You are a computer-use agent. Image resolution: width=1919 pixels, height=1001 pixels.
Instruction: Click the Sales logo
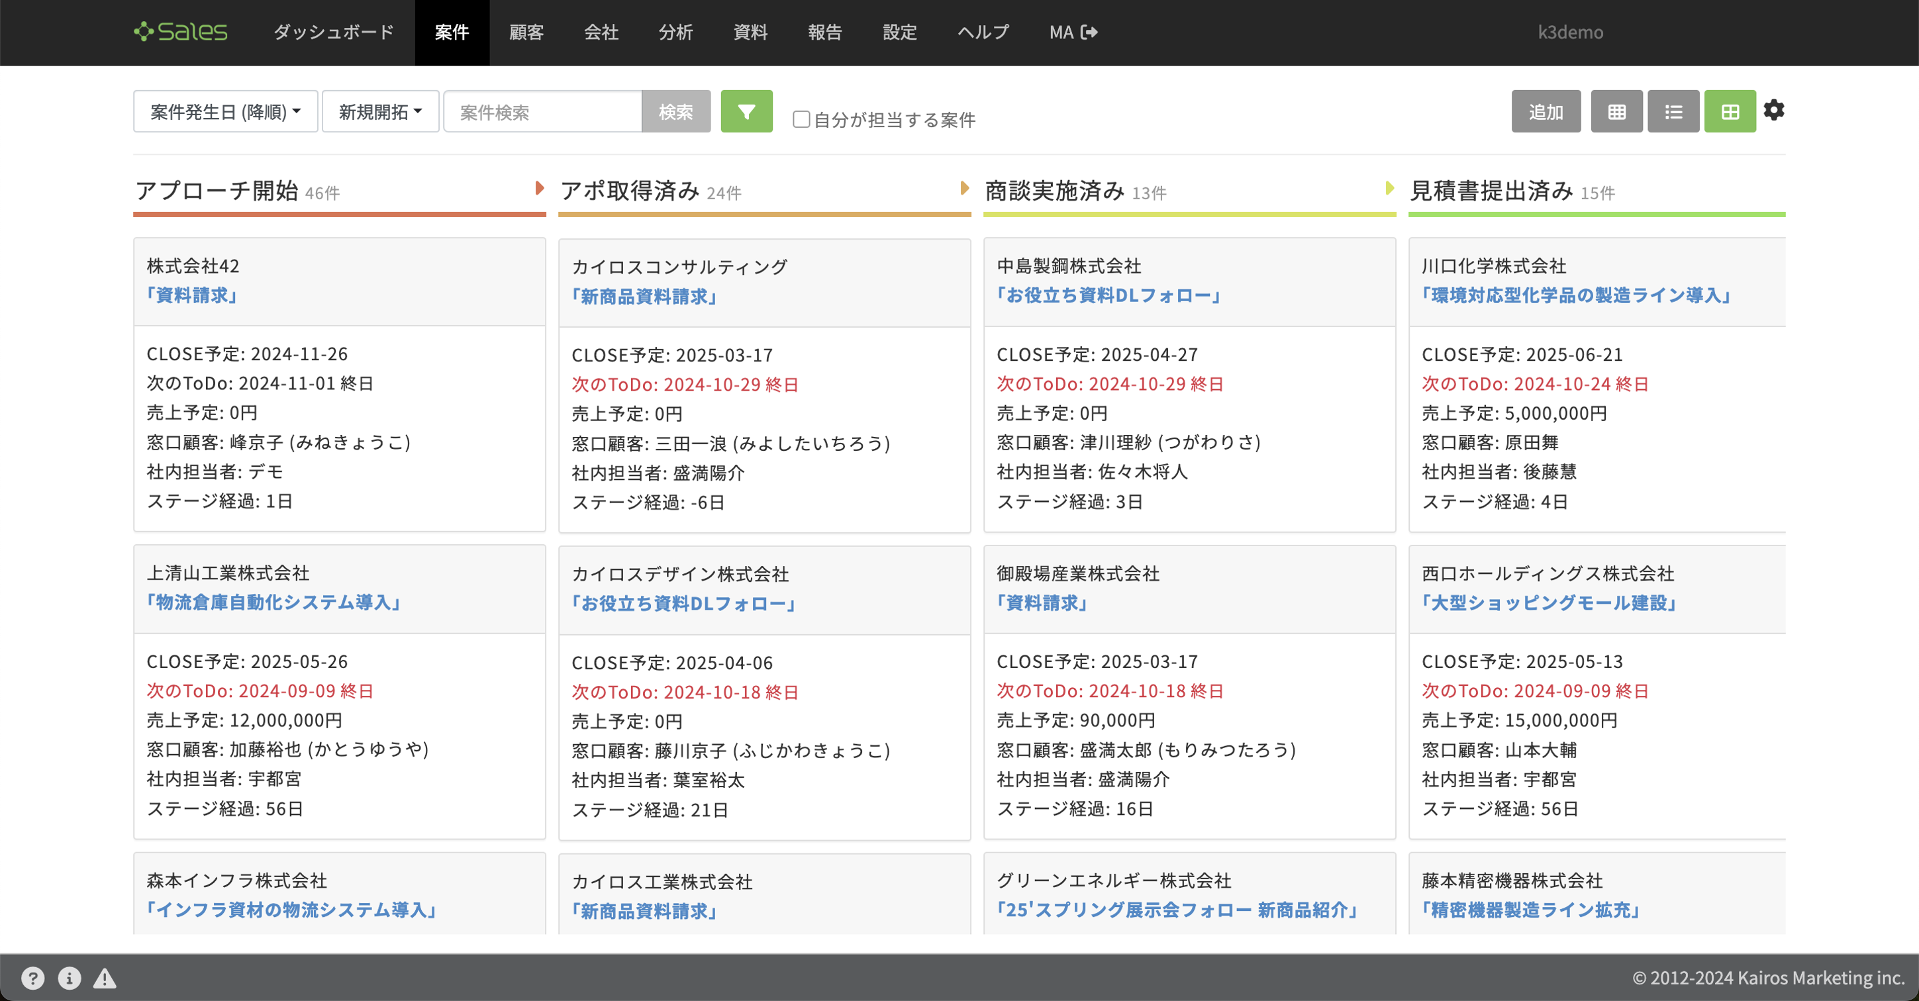(180, 32)
